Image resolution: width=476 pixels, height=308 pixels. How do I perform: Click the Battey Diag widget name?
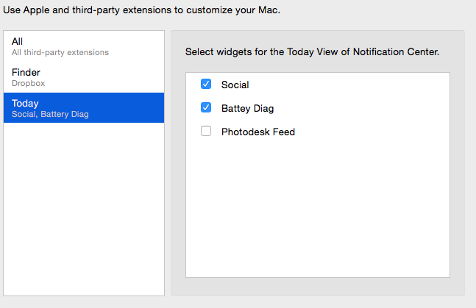[247, 109]
